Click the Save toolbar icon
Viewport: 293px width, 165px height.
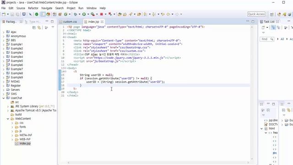pos(12,14)
